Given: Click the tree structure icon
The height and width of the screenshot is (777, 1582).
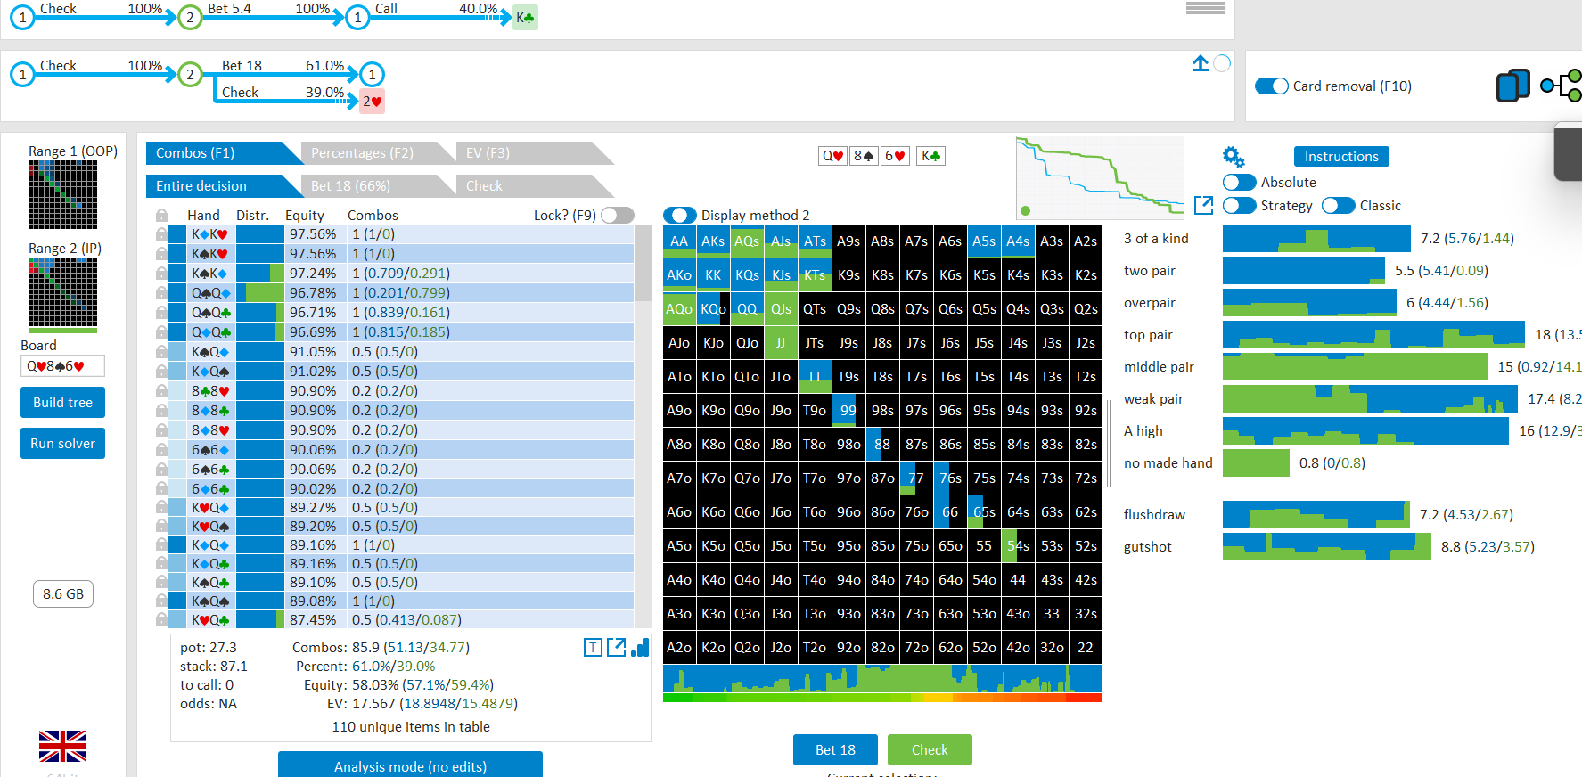Looking at the screenshot, I should click(1562, 86).
